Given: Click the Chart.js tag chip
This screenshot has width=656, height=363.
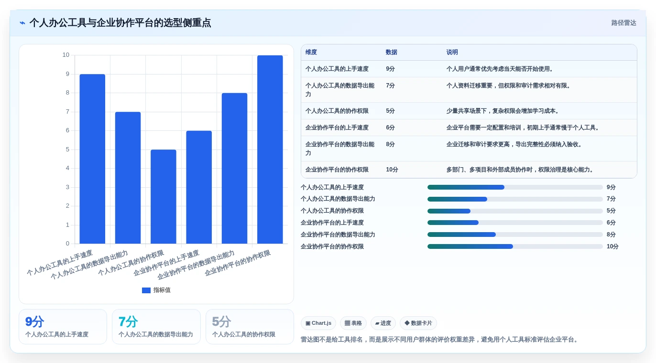Looking at the screenshot, I should 318,323.
